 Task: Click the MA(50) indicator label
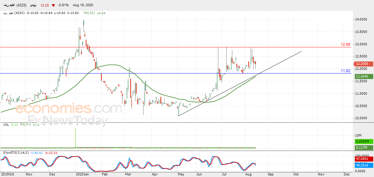89,13
